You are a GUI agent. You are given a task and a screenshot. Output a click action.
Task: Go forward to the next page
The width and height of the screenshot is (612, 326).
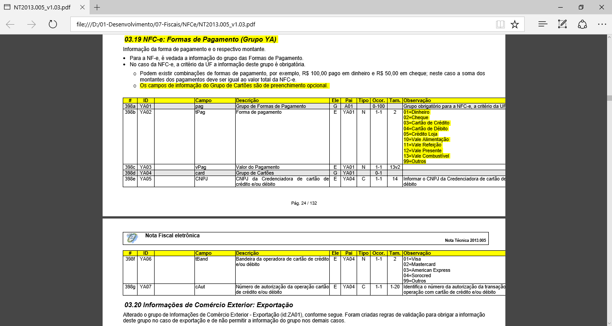tap(31, 24)
